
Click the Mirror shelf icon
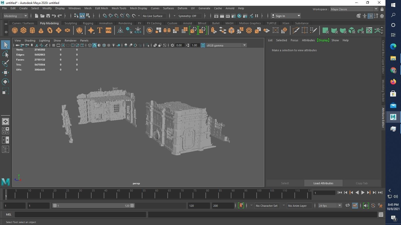(167, 30)
